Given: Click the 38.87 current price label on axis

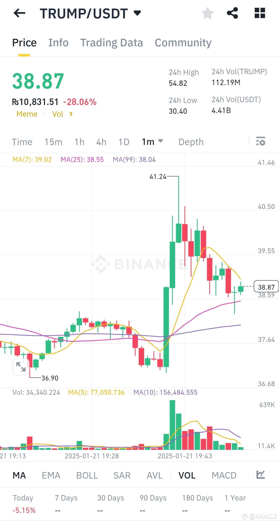Looking at the screenshot, I should 266,287.
